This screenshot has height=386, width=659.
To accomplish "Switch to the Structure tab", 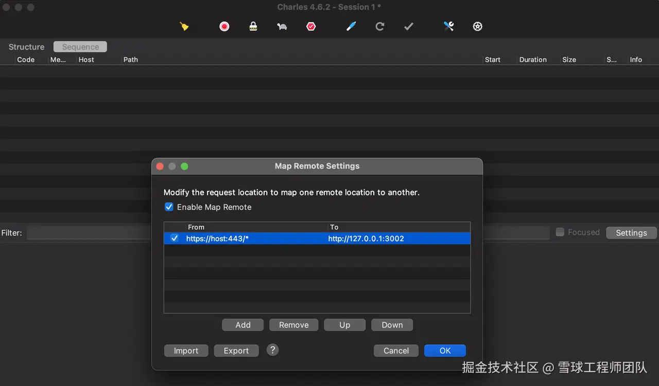I will [26, 47].
